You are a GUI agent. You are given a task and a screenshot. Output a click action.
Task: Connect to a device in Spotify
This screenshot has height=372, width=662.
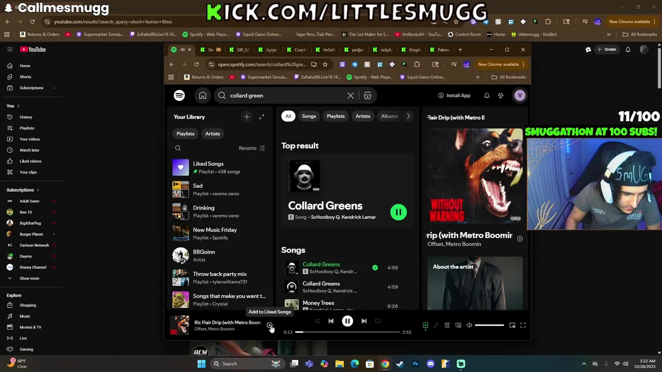(458, 325)
